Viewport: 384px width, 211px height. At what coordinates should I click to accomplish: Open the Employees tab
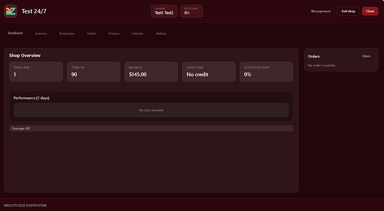coord(67,33)
